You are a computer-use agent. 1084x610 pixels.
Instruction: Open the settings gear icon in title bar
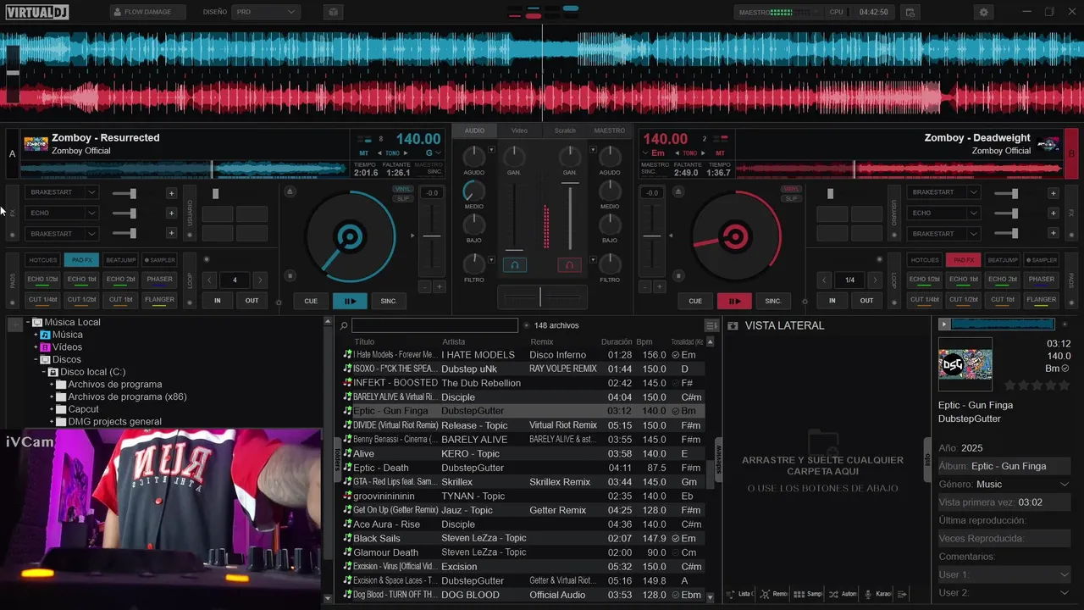983,12
